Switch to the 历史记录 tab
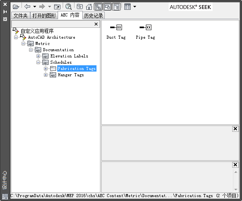This screenshot has height=201, width=242. coord(93,16)
